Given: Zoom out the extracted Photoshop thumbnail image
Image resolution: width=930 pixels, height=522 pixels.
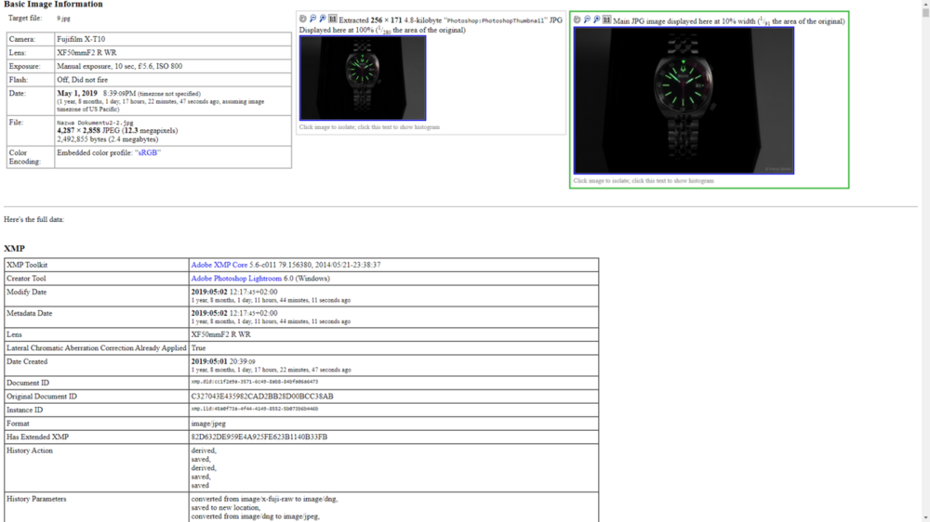Looking at the screenshot, I should (x=312, y=19).
